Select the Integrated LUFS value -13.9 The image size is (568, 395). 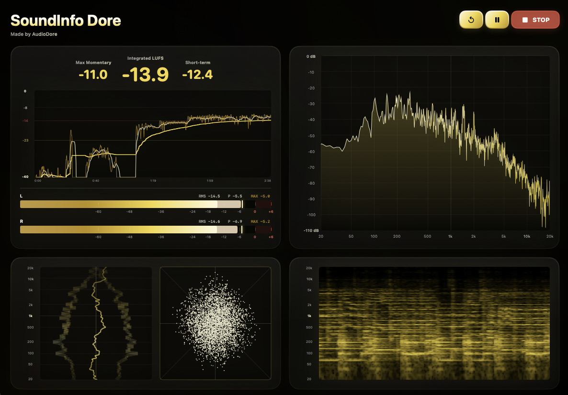[x=145, y=75]
